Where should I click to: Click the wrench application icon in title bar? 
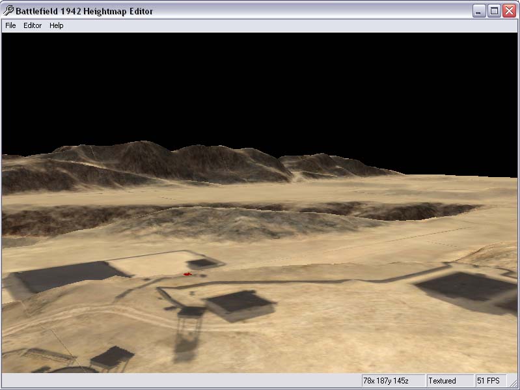coord(9,10)
